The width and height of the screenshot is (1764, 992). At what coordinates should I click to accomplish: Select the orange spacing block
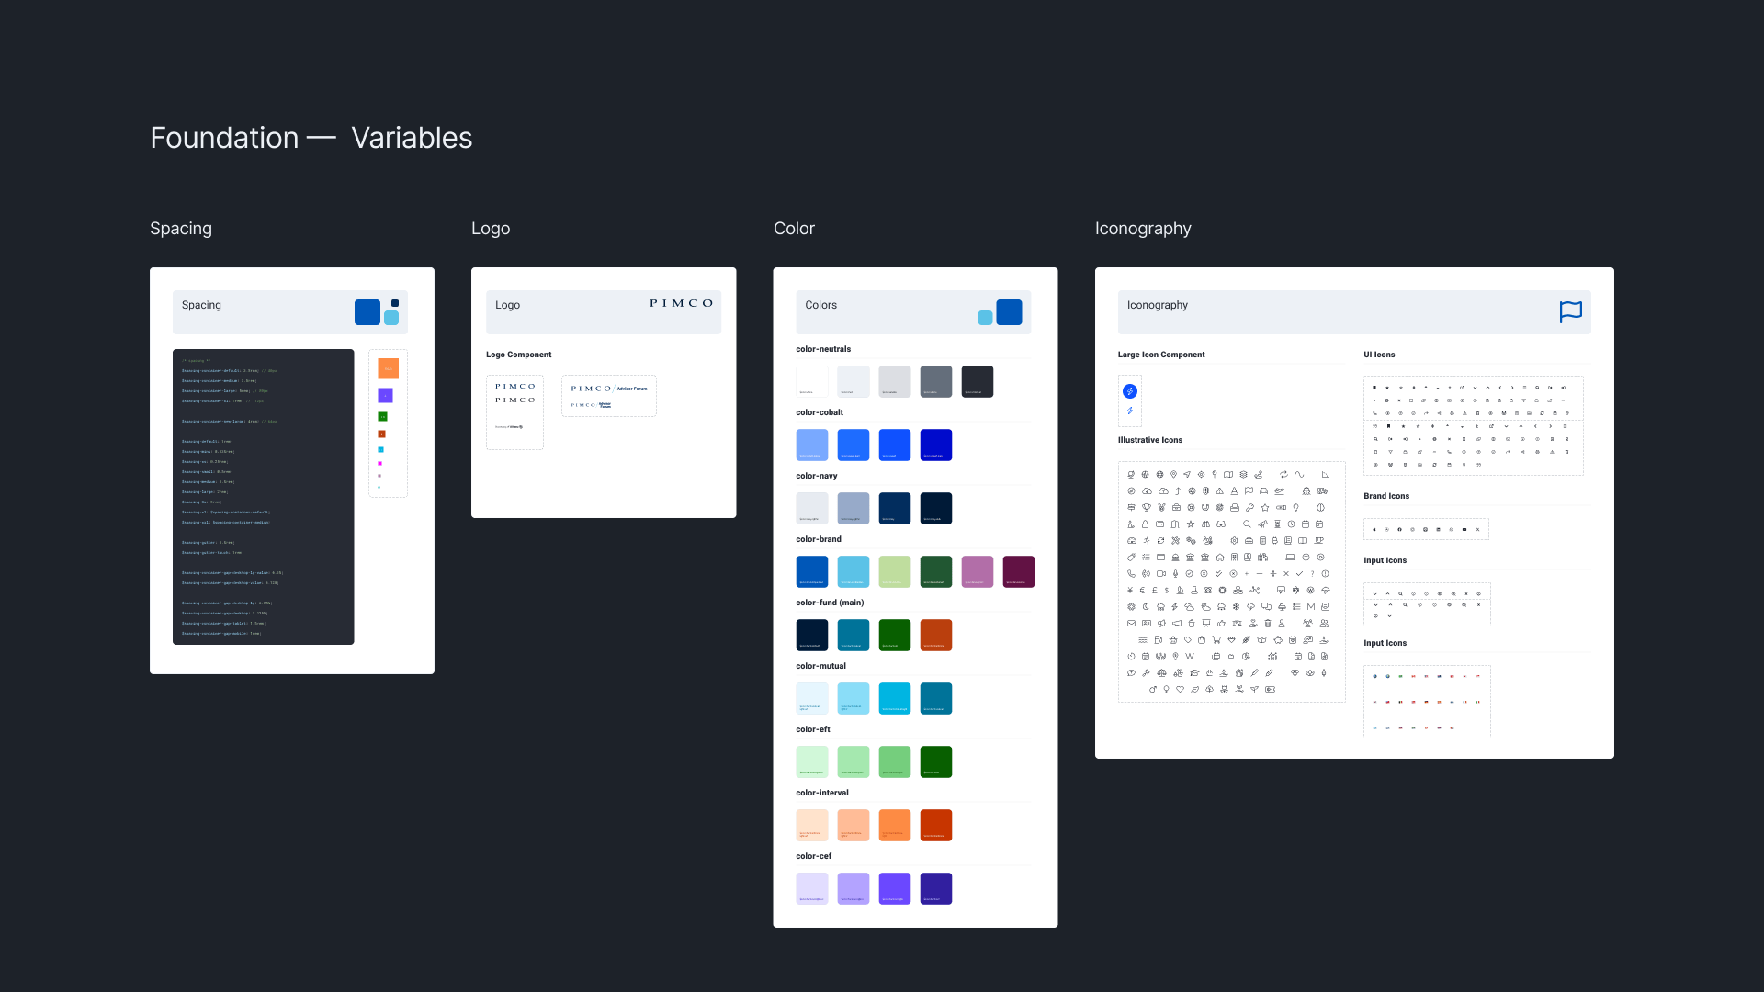click(x=388, y=368)
